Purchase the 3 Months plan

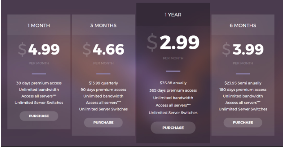(x=103, y=123)
